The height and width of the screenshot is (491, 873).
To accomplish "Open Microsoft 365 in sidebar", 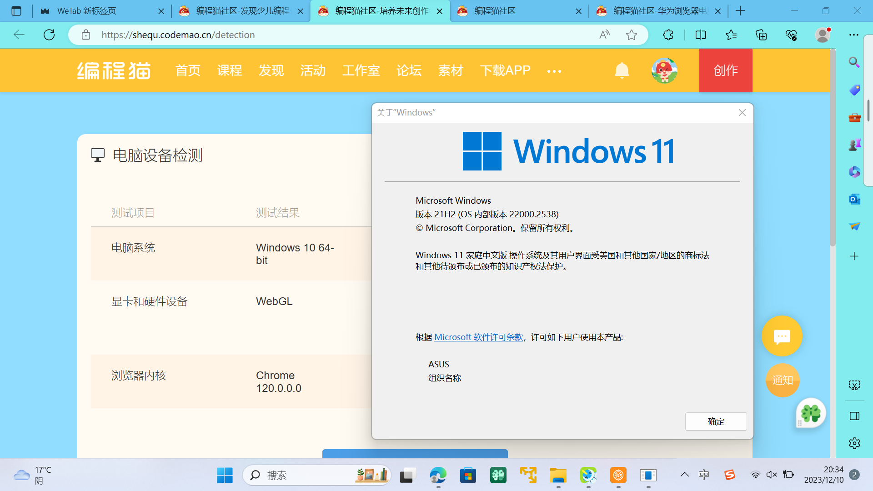I will pyautogui.click(x=854, y=172).
